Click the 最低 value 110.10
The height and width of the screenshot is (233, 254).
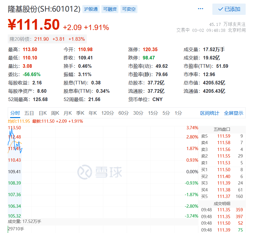tap(30, 58)
